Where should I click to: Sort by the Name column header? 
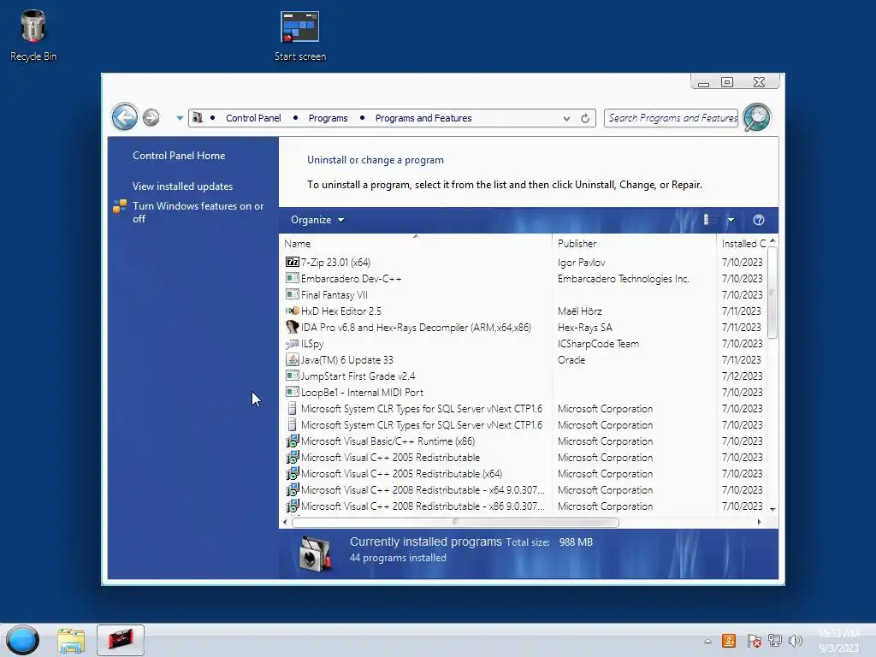coord(415,244)
